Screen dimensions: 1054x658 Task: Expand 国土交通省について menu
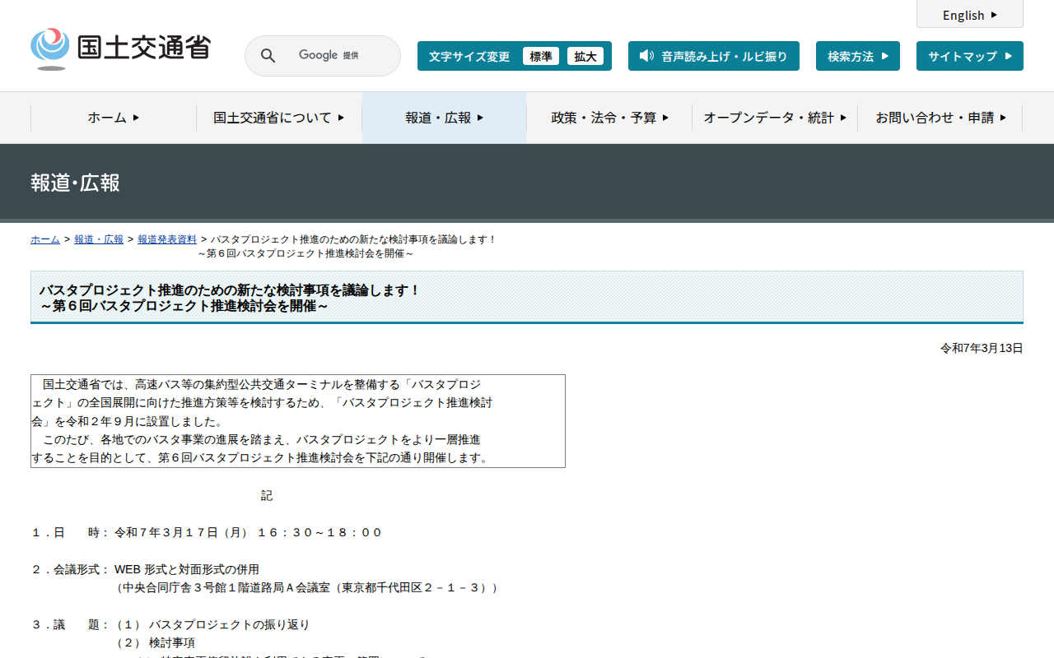point(279,118)
